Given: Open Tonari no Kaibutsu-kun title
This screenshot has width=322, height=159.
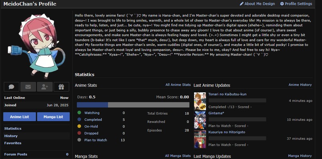Looking at the screenshot, I should [x=227, y=94].
